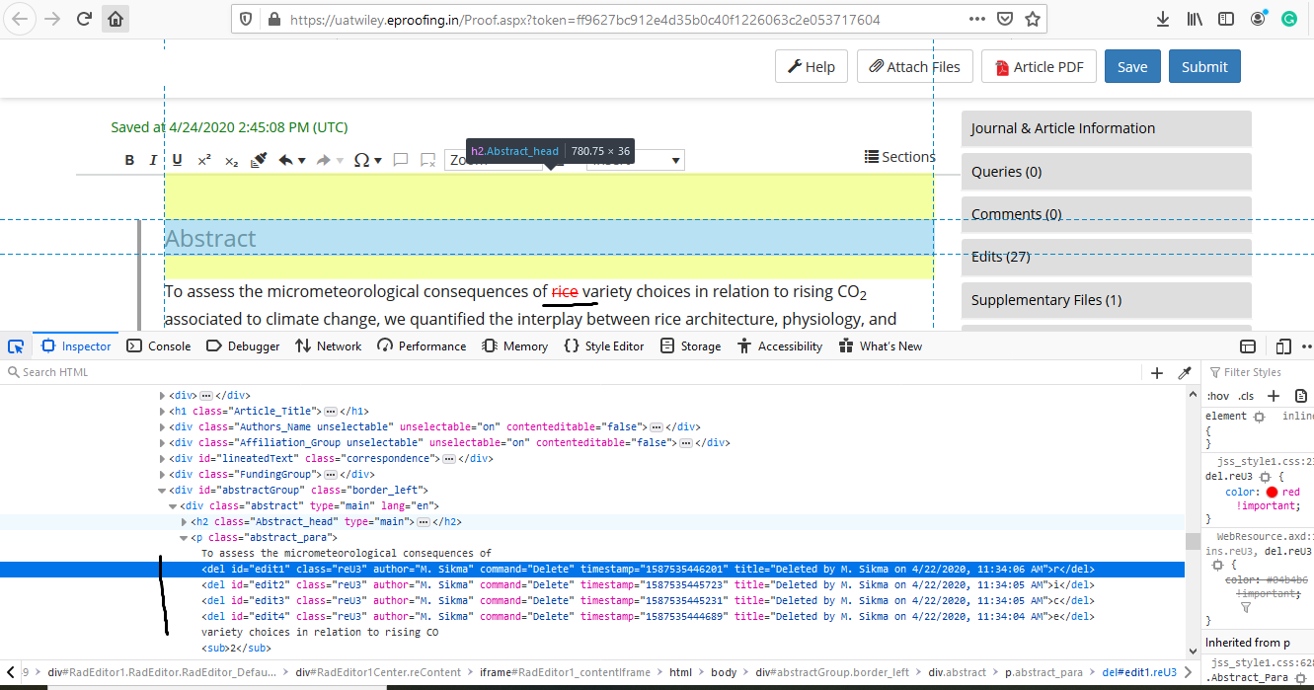Switch to the Accessibility tab
Viewport: 1314px width, 690px height.
pos(780,346)
